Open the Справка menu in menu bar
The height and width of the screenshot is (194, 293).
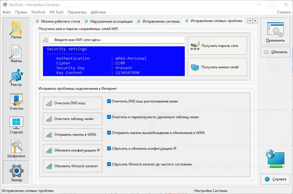(284, 12)
